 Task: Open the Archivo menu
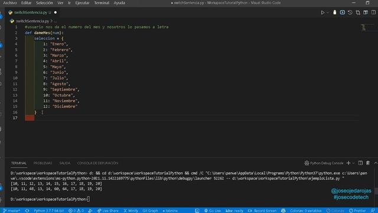pos(10,3)
